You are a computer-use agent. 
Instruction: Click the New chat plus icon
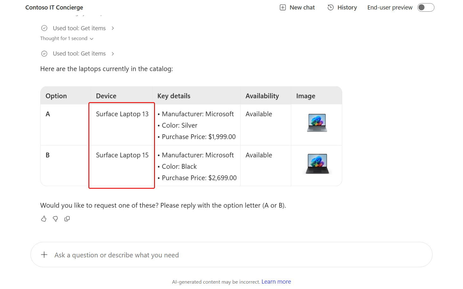coord(283,8)
